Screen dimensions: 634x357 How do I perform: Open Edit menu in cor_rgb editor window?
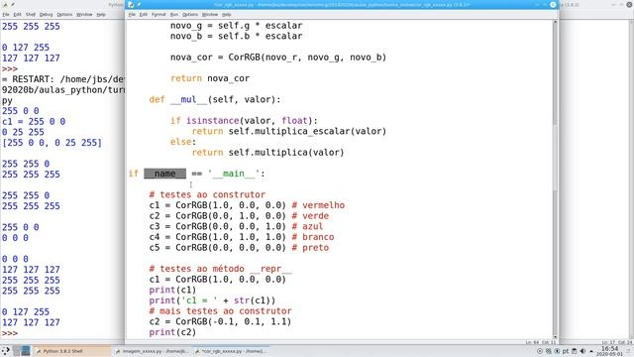[x=143, y=14]
